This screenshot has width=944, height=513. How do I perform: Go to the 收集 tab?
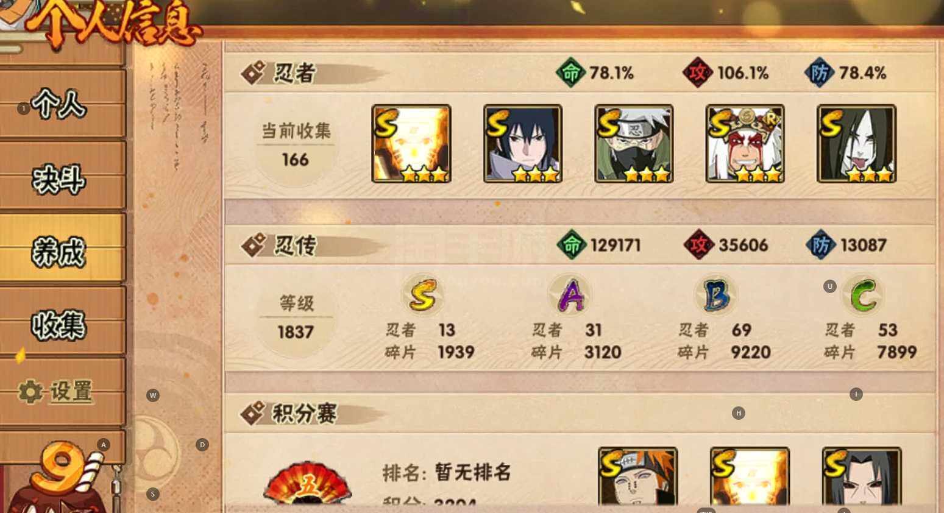click(x=62, y=321)
